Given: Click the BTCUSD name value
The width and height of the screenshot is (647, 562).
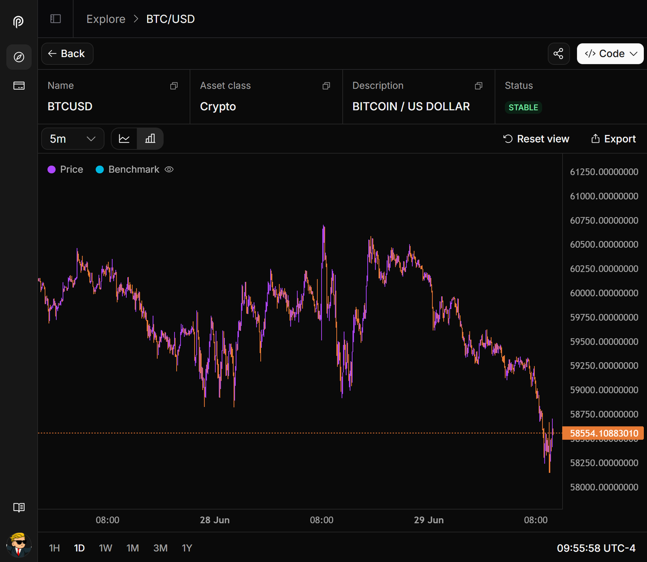Looking at the screenshot, I should [x=70, y=106].
